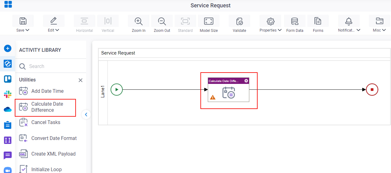Select the Utilities sidebar icon
Screen dimensions: 391x173
point(8,64)
